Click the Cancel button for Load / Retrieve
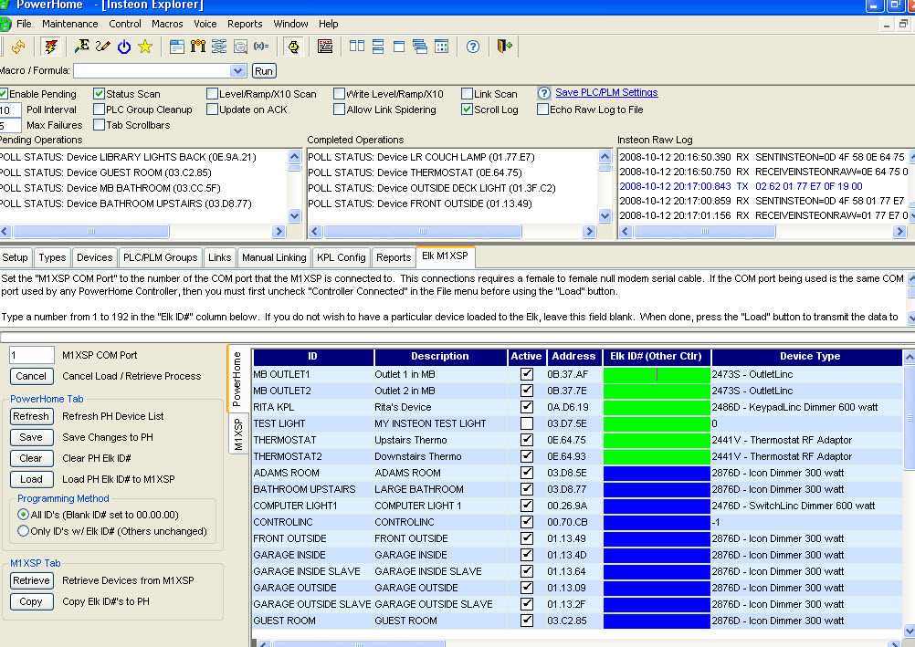The width and height of the screenshot is (915, 647). 32,376
